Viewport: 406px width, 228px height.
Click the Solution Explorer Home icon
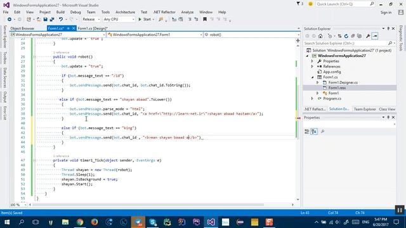coord(320,36)
